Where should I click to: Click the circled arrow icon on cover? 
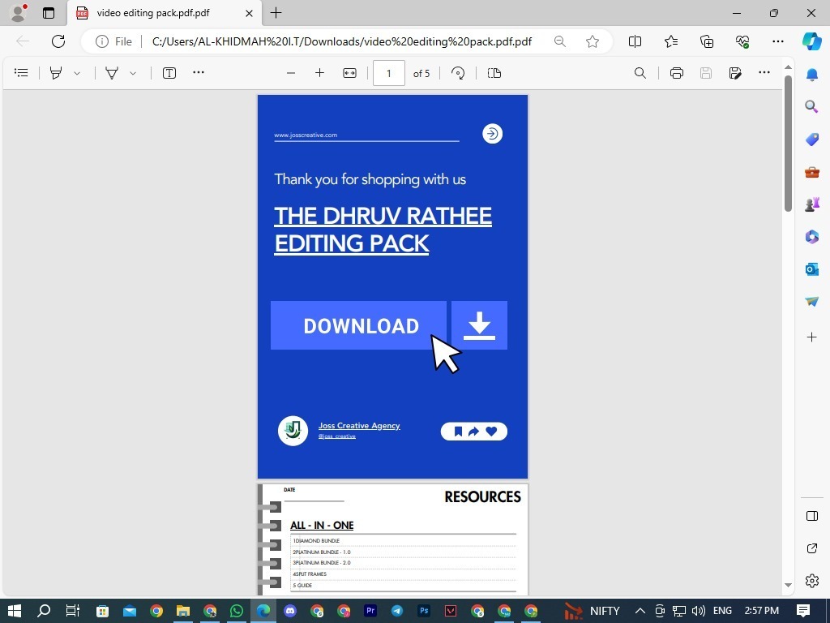tap(492, 134)
